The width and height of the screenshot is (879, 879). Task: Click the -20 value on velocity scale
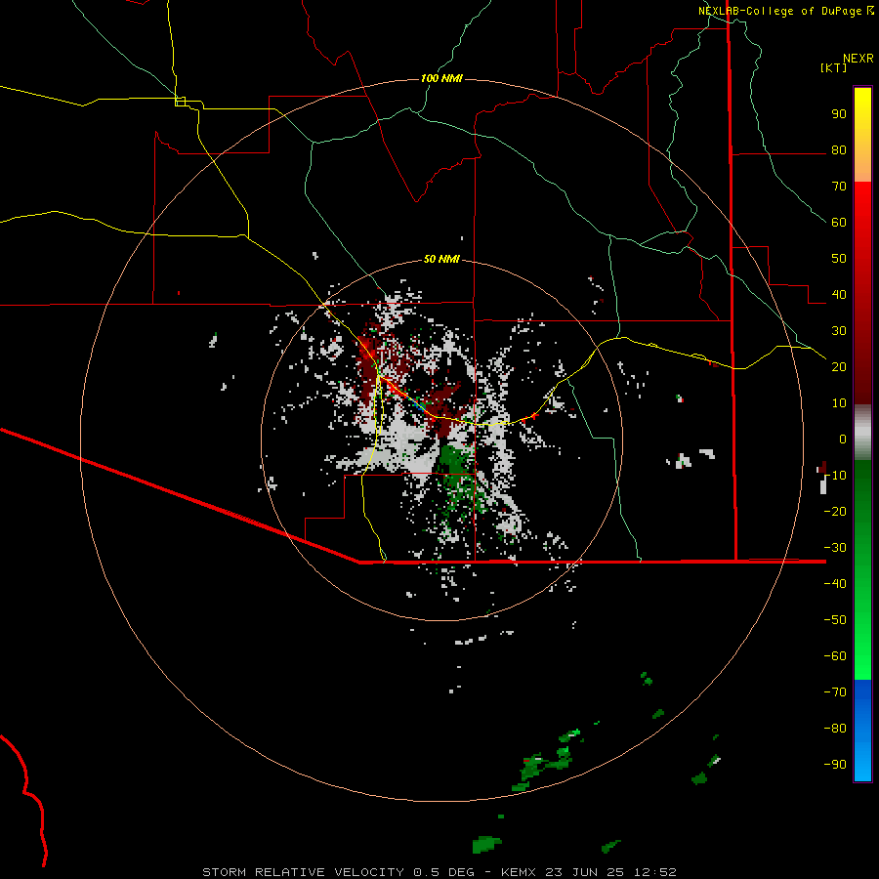[x=835, y=512]
